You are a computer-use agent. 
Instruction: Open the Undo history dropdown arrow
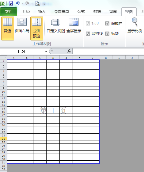pos(22,3)
